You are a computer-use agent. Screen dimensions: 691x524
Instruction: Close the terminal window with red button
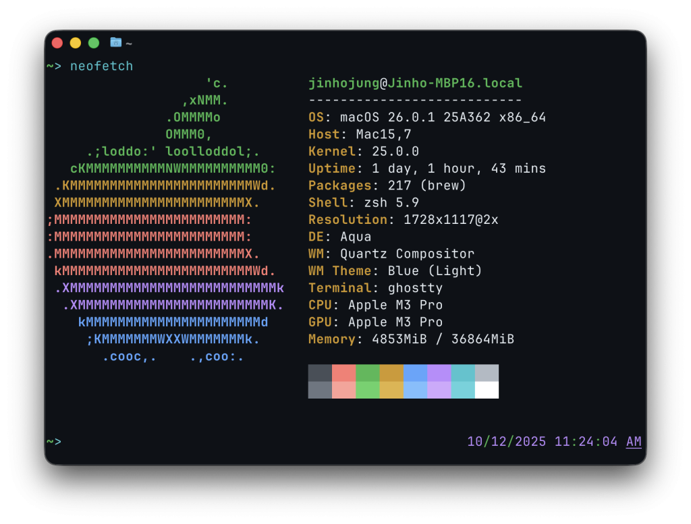point(57,43)
